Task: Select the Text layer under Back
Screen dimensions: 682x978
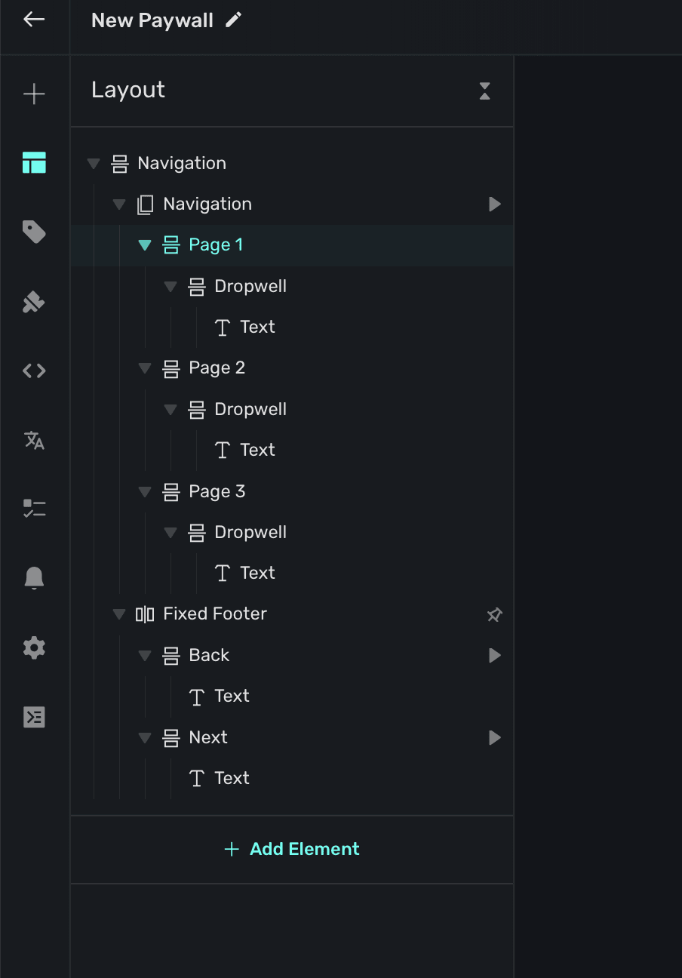Action: coord(231,697)
